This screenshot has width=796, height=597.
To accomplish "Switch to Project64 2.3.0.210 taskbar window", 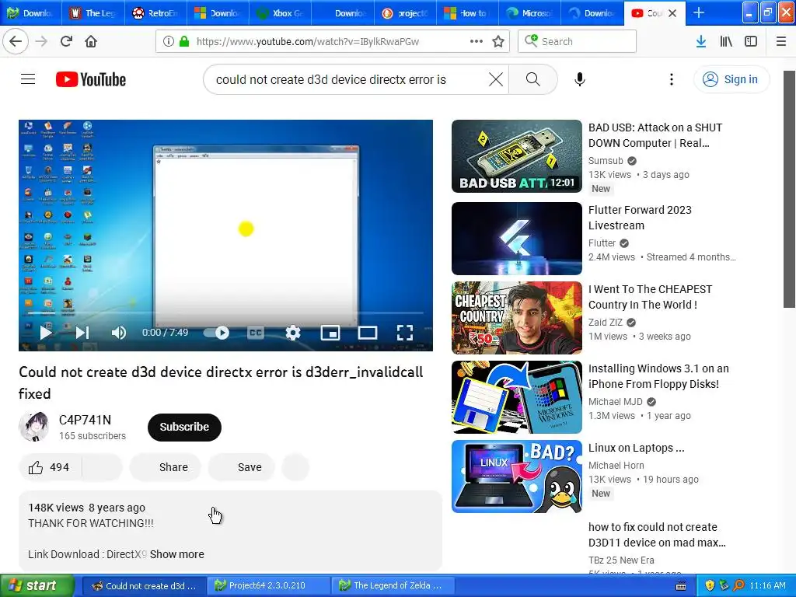I will tap(269, 586).
